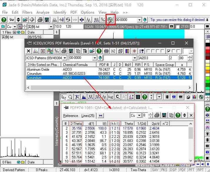210x172 pixels.
Task: Click the Al2O3 search input field
Action: coord(154,58)
